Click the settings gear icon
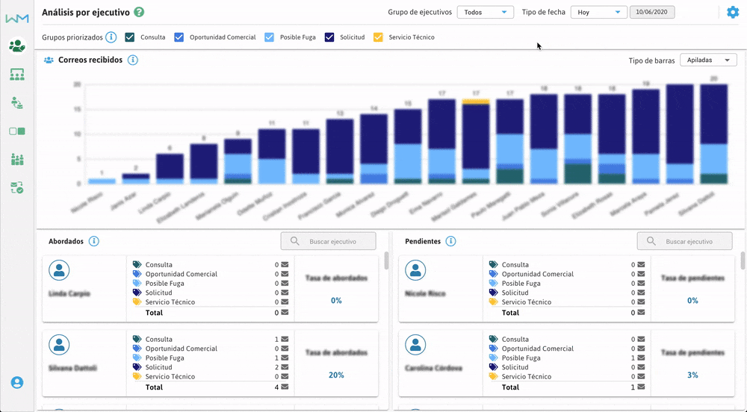The height and width of the screenshot is (412, 747). [x=733, y=12]
